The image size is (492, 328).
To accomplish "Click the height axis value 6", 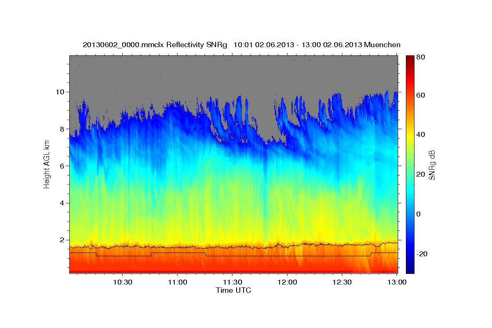I will pos(63,166).
